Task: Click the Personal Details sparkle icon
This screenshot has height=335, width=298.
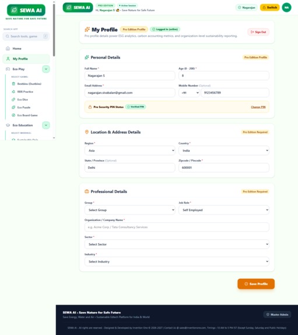Action: pos(87,57)
